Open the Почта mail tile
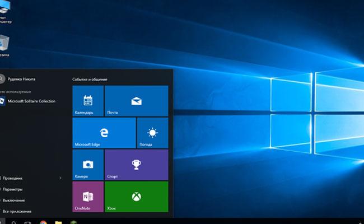 click(x=136, y=101)
